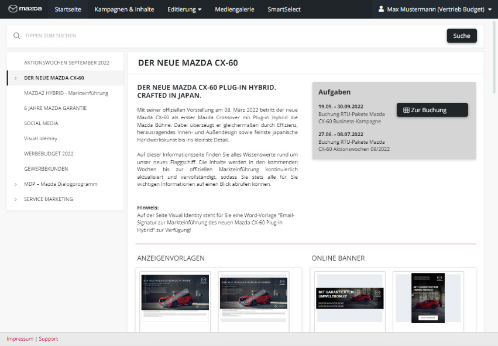Open the Mediengalerie menu item
The width and height of the screenshot is (498, 346).
[235, 9]
